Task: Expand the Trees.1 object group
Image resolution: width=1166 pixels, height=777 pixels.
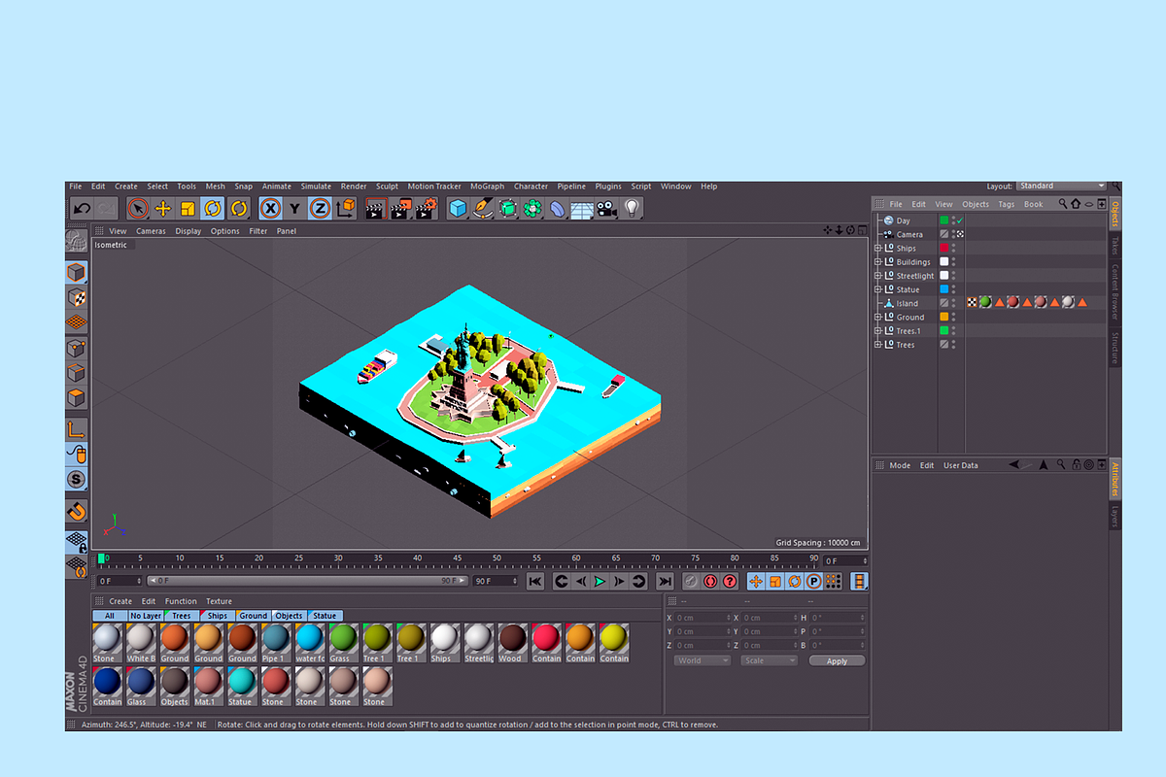Action: tap(877, 331)
